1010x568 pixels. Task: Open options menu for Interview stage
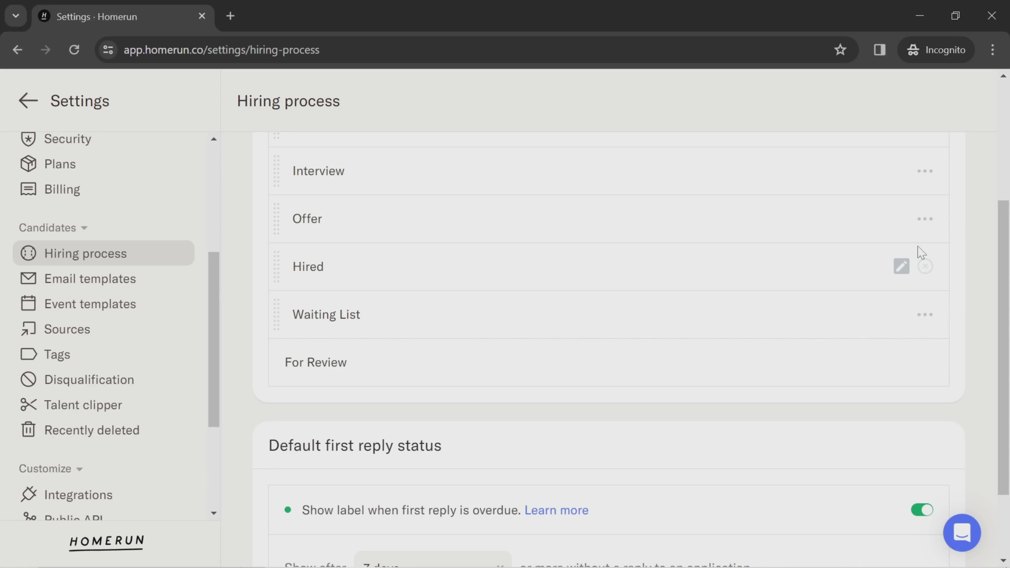tap(925, 171)
